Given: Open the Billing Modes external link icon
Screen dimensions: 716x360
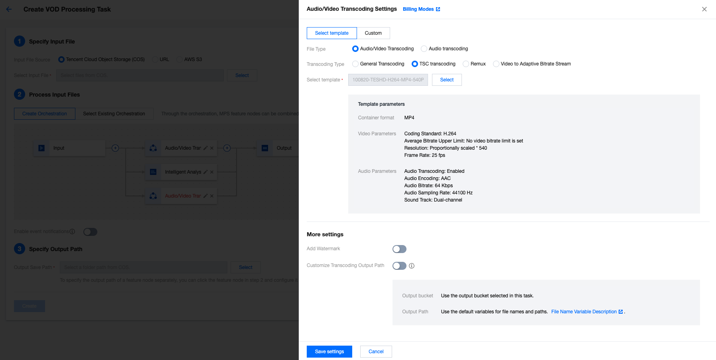Looking at the screenshot, I should 438,9.
